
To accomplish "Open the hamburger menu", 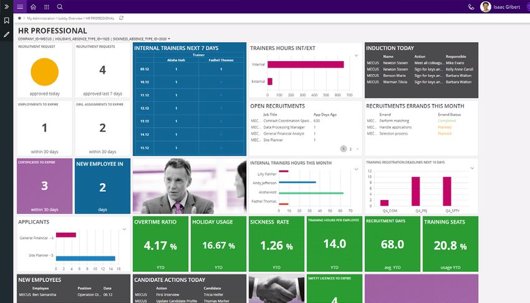I will click(x=20, y=7).
